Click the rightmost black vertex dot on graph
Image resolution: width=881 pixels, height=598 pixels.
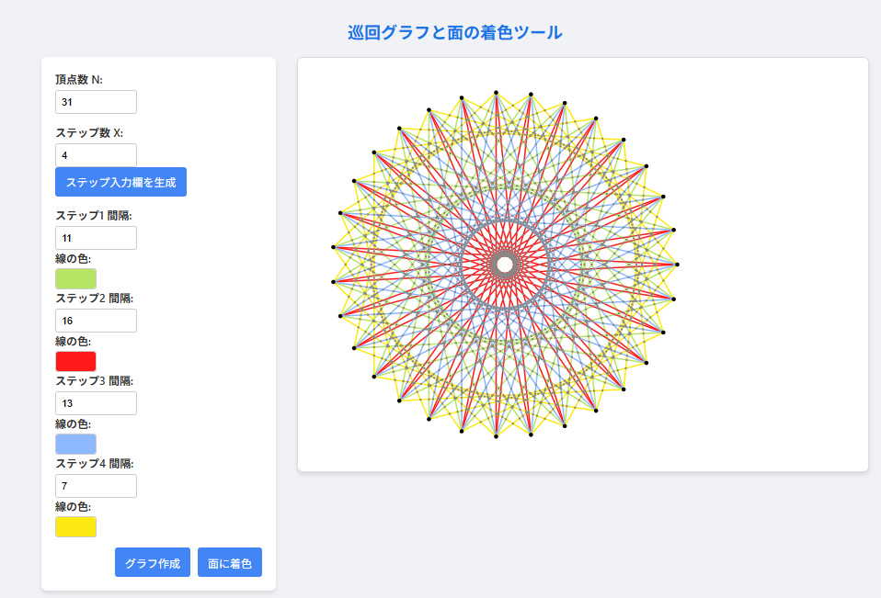[x=678, y=265]
